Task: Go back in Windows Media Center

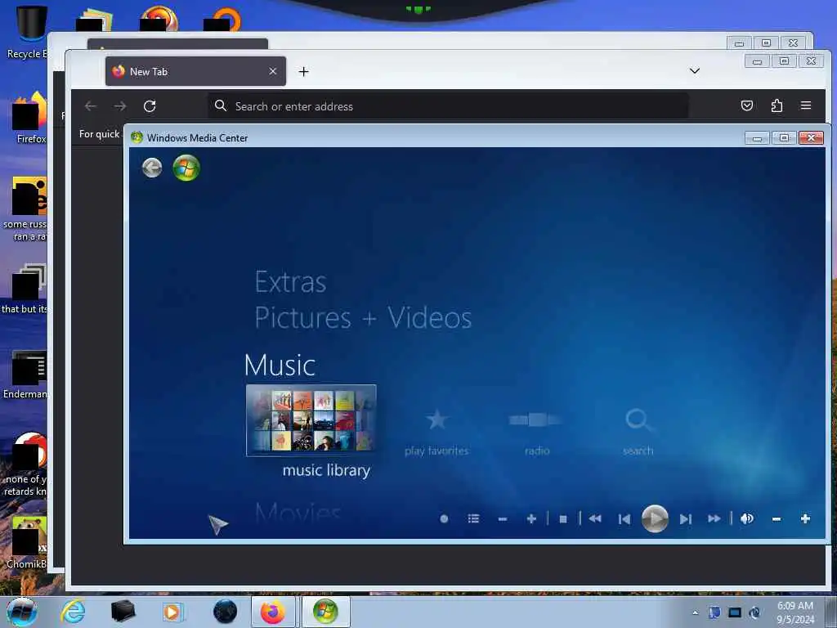Action: click(x=152, y=168)
